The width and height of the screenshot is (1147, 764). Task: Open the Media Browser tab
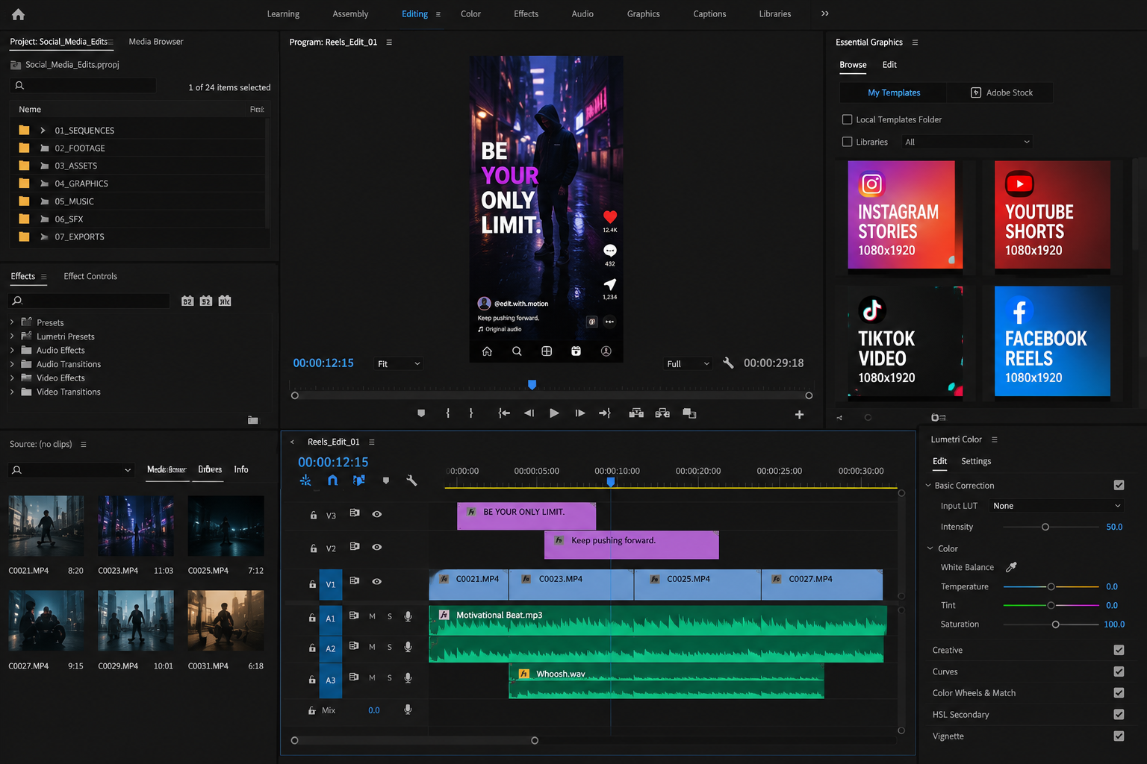point(155,42)
